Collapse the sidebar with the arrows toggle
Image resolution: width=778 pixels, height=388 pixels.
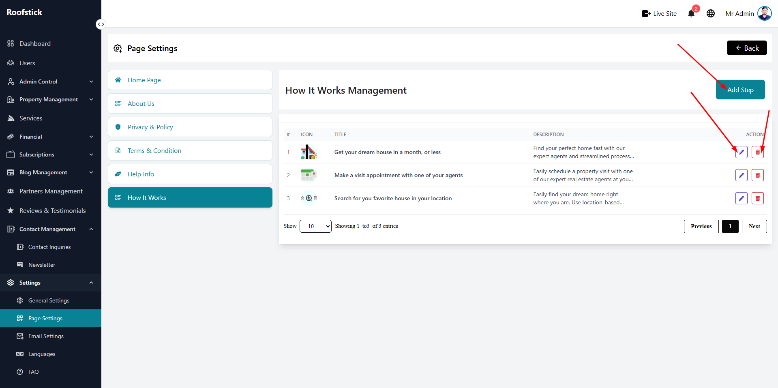click(101, 24)
